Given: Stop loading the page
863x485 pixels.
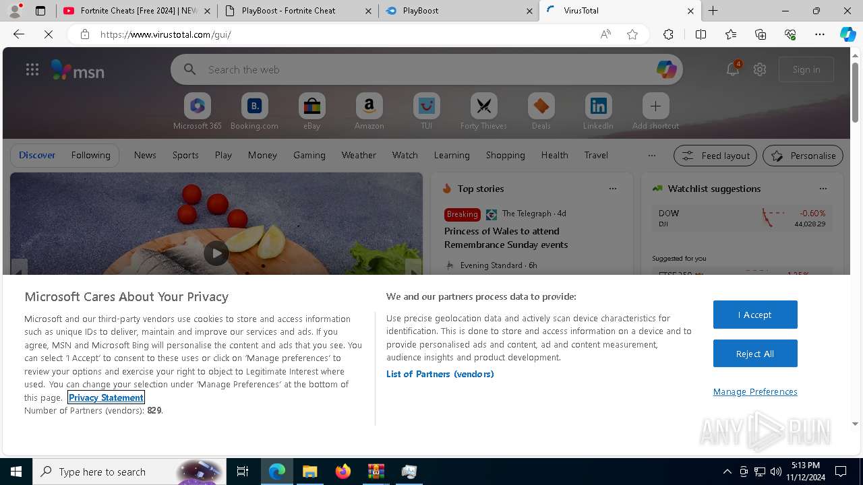Looking at the screenshot, I should [x=49, y=34].
